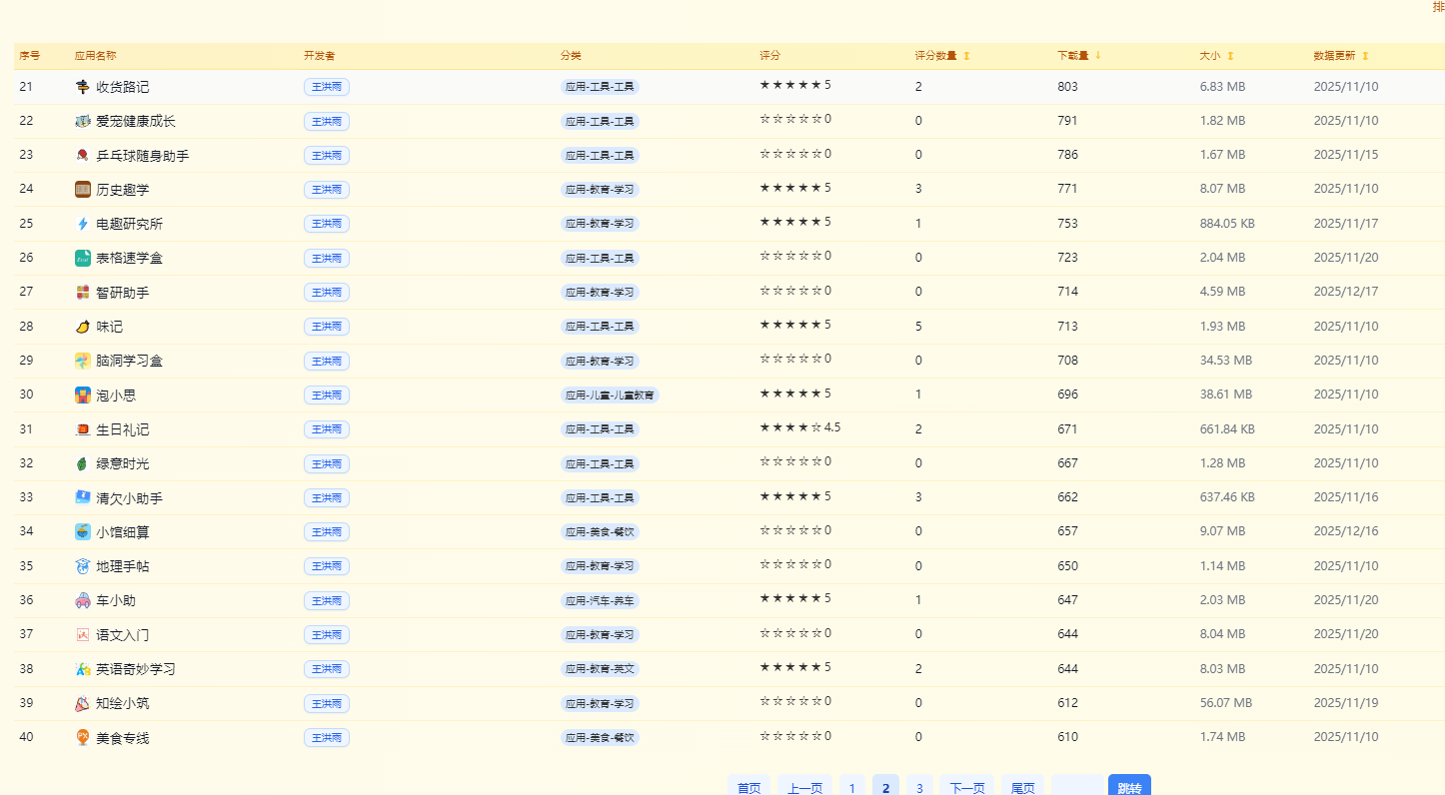Viewport: 1445px width, 795px height.
Task: Click the 表格速学盒 app icon
Action: [83, 258]
